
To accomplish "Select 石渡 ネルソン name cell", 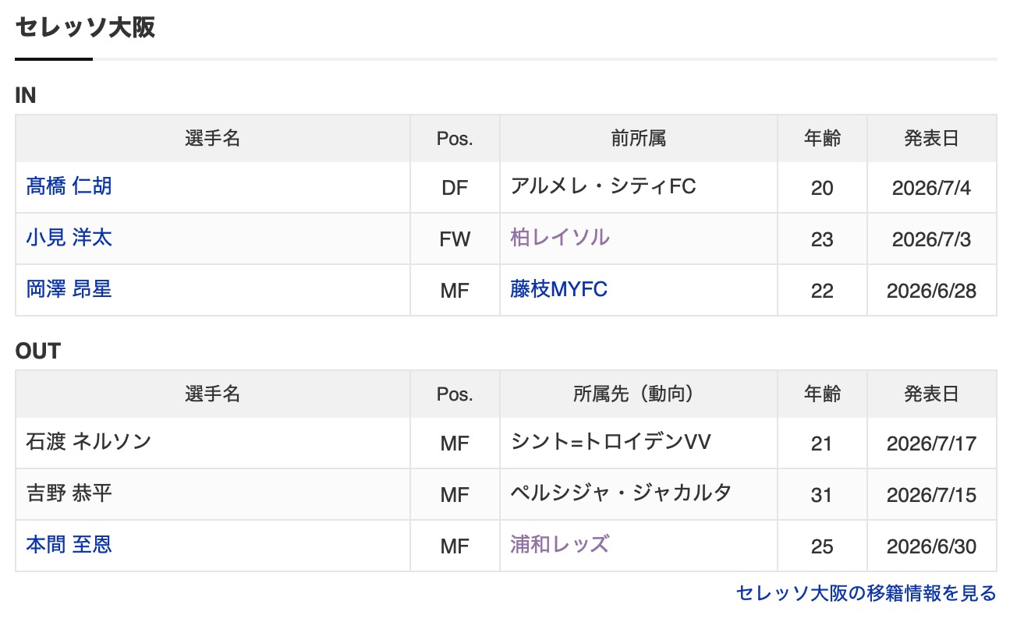I will (213, 443).
